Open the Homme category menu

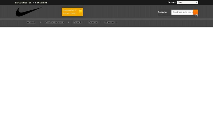point(110,22)
